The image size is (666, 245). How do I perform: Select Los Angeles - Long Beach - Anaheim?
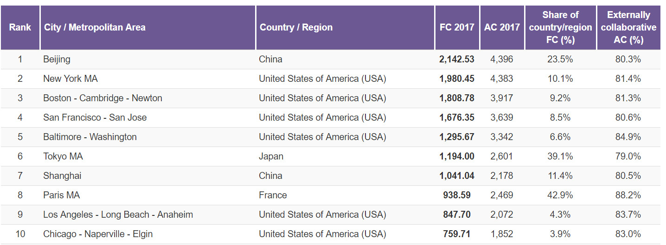118,214
